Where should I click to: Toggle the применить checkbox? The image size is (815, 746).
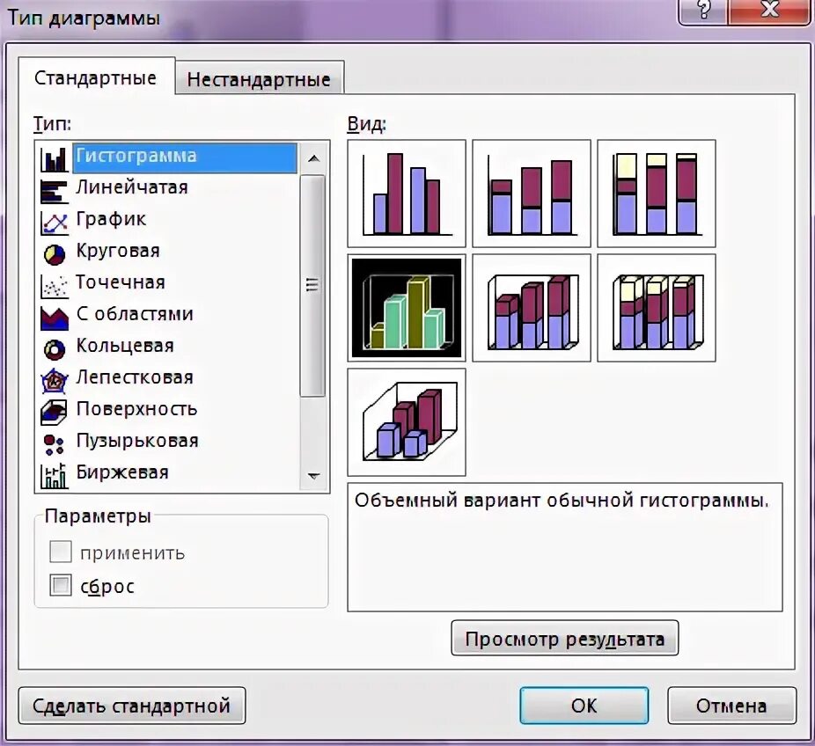tap(61, 552)
